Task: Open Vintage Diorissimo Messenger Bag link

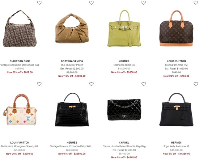Action: (20, 65)
